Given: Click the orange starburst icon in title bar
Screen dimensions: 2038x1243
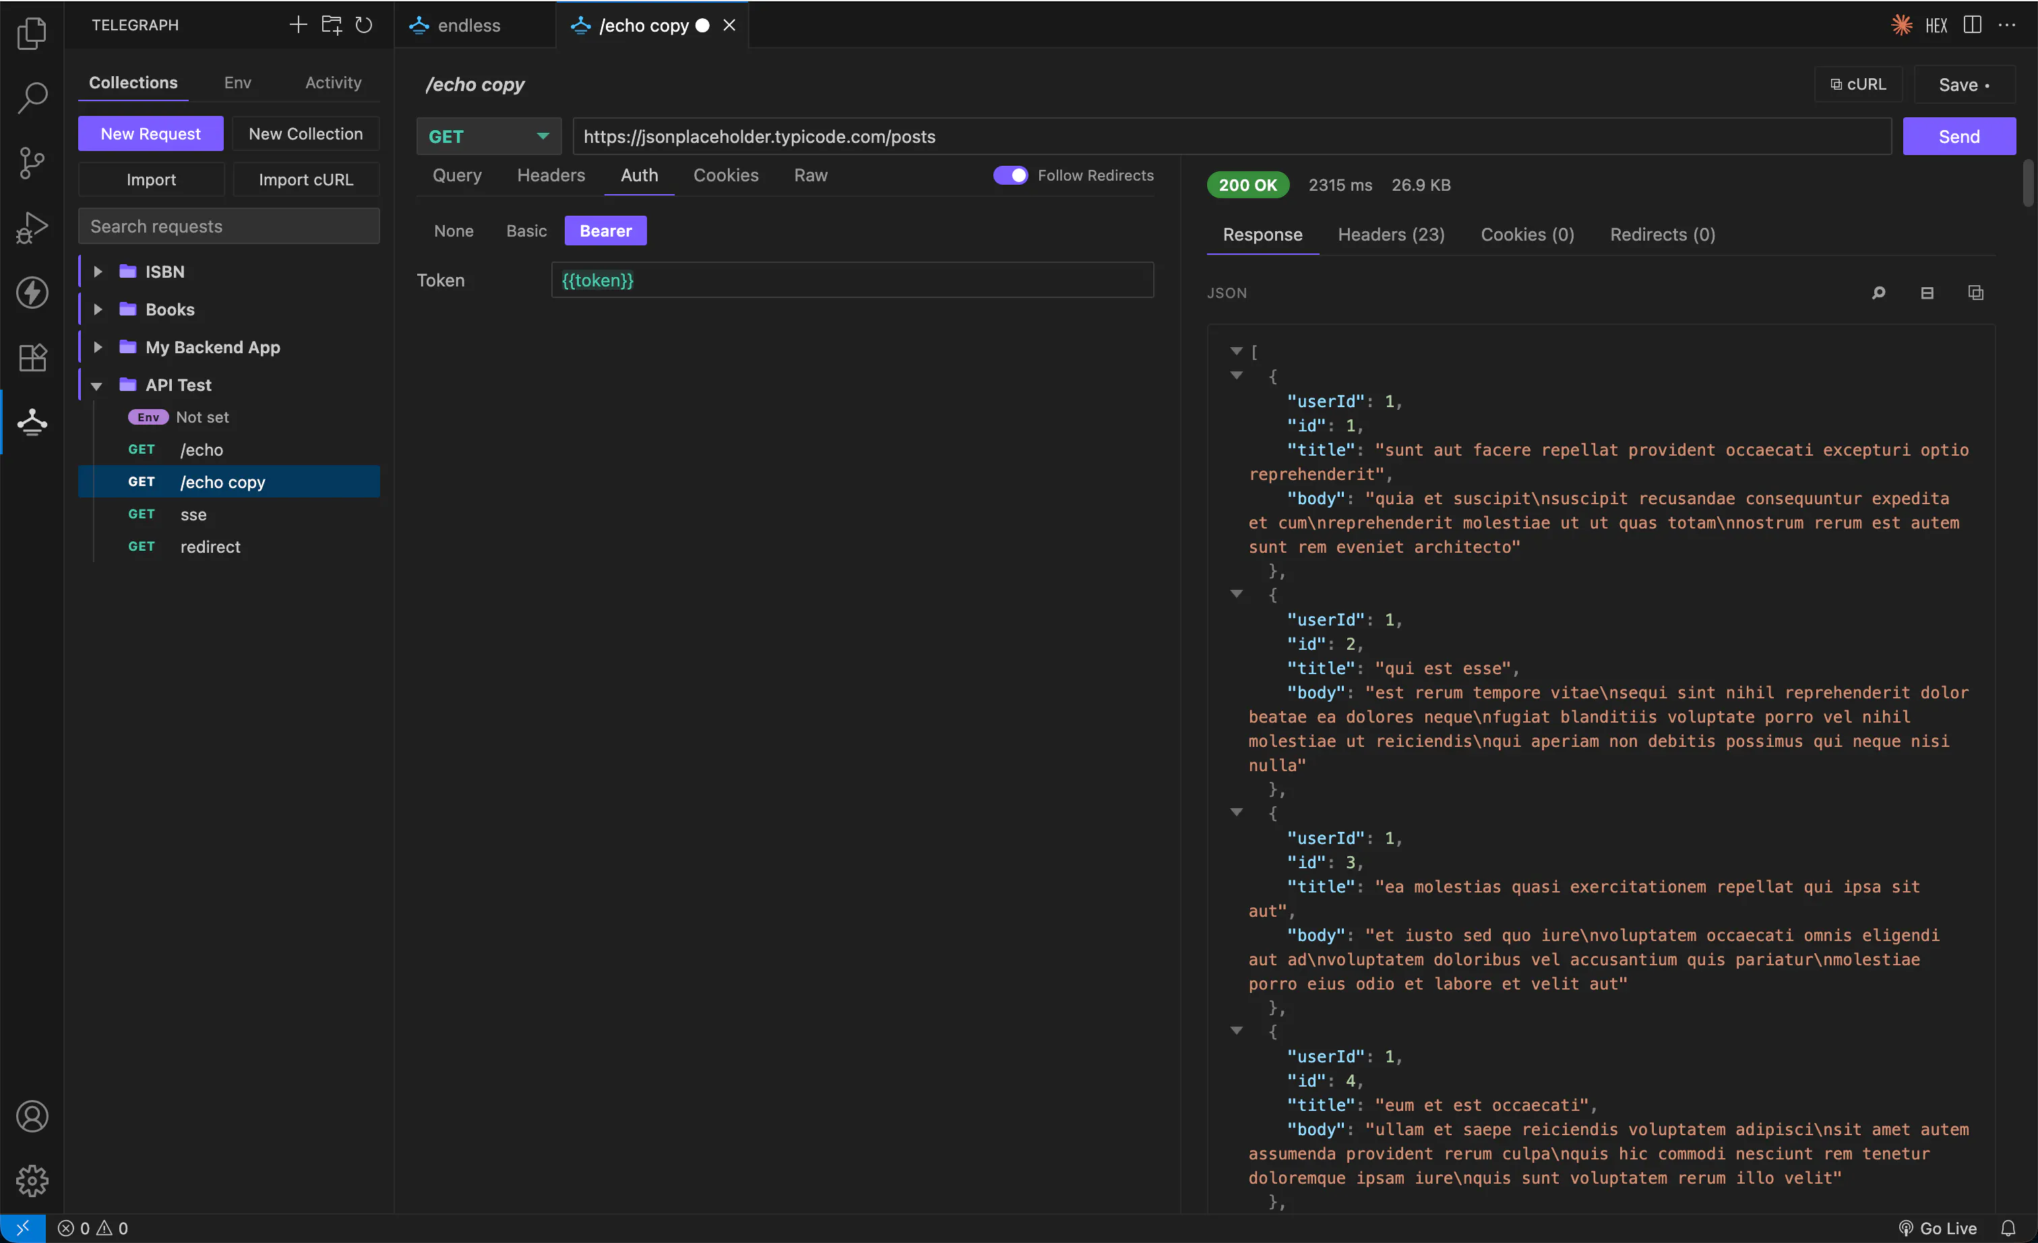Looking at the screenshot, I should [x=1902, y=25].
